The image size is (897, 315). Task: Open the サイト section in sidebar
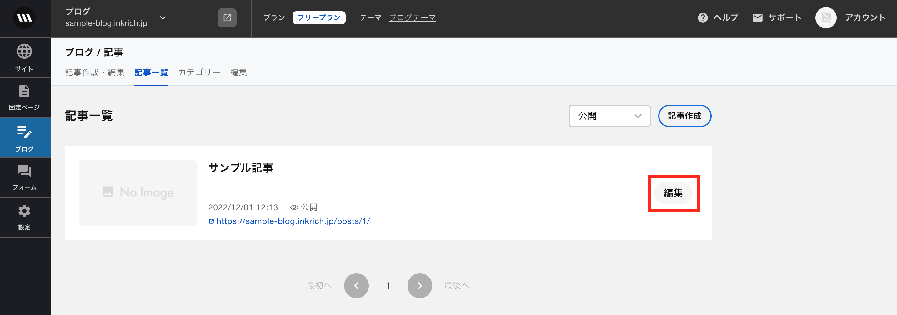tap(24, 58)
